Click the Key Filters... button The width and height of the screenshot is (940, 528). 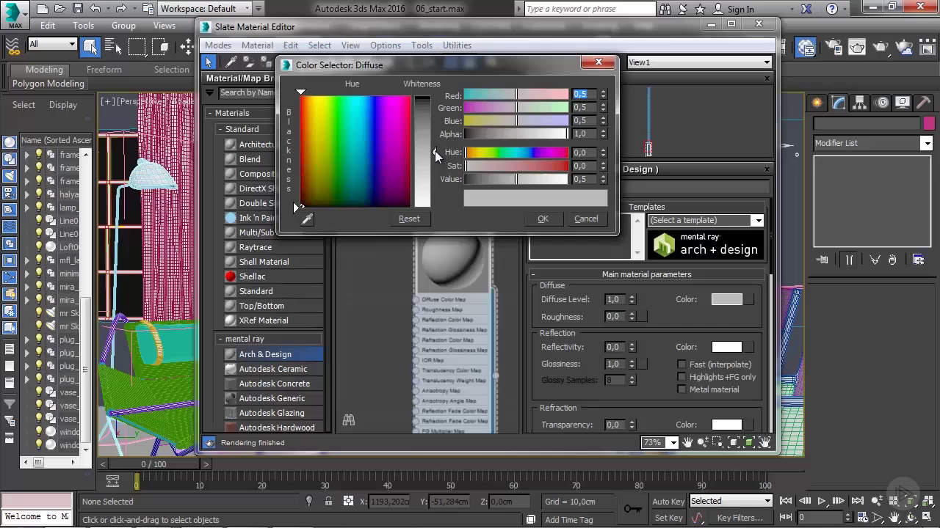coord(740,518)
